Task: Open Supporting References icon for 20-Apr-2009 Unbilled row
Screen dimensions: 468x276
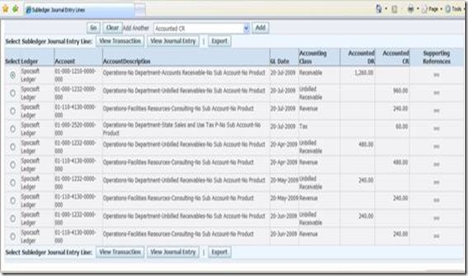Action: tap(436, 147)
